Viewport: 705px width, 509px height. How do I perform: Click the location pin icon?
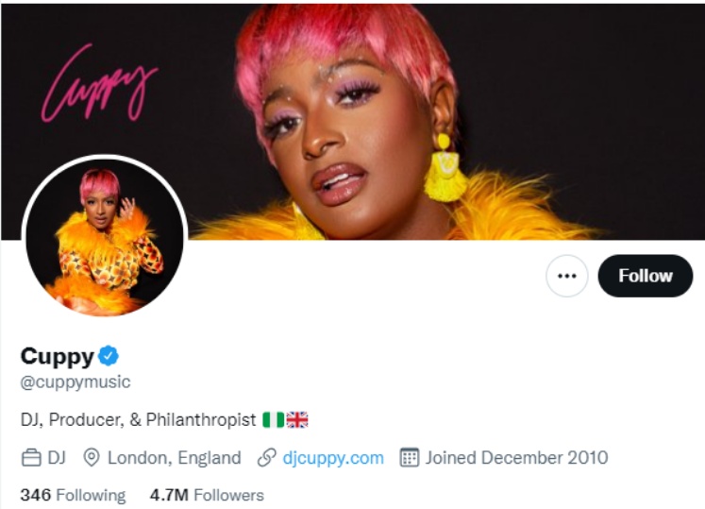(x=92, y=458)
